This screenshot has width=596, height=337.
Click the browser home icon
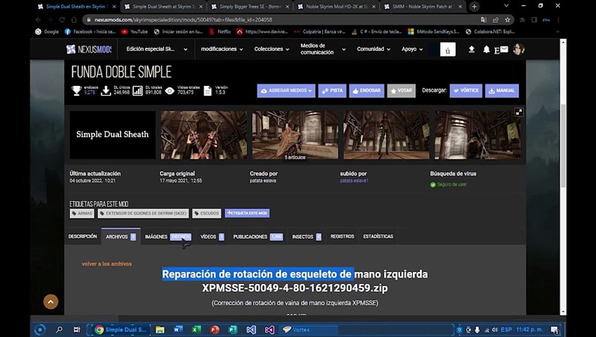click(x=74, y=20)
